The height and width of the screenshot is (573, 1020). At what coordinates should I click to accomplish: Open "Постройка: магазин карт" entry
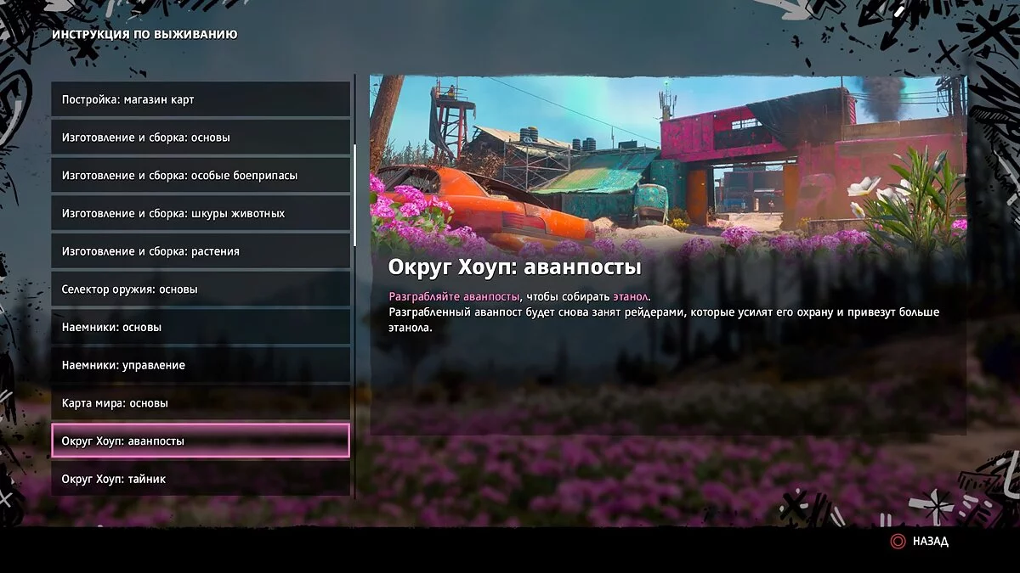point(201,100)
